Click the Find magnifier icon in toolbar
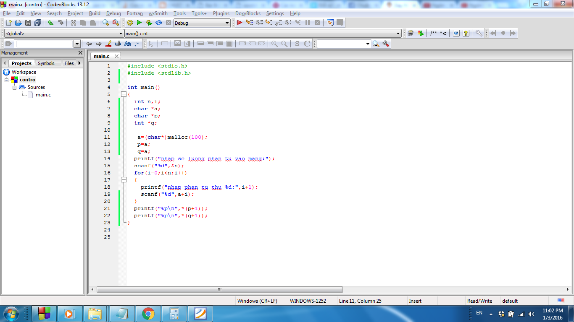This screenshot has height=322, width=574. pos(105,23)
